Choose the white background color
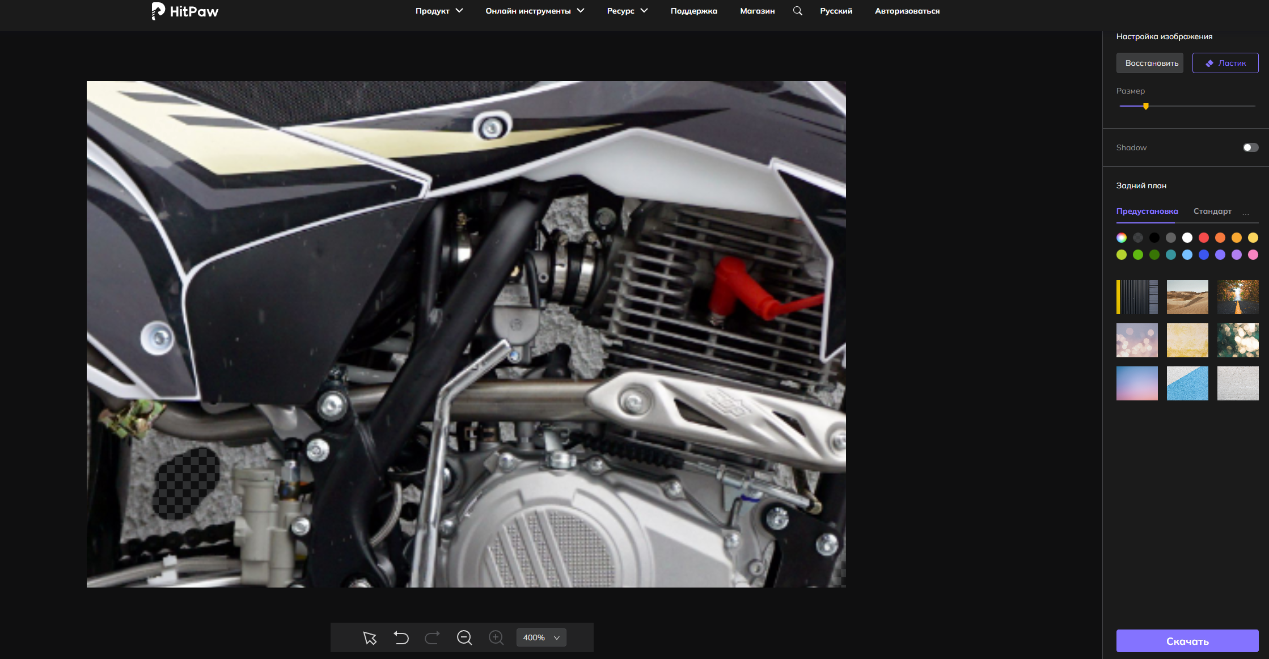 click(1187, 238)
